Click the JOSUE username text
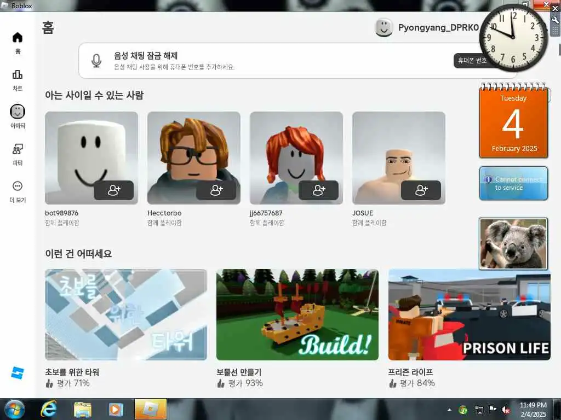The height and width of the screenshot is (420, 561). (x=363, y=213)
